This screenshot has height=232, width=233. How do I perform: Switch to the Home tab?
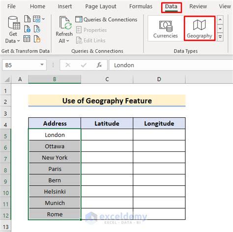point(37,6)
